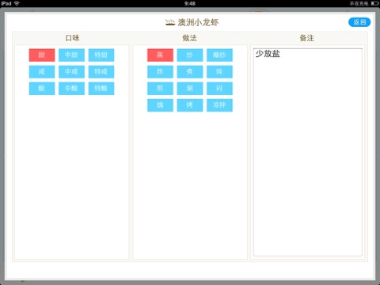Select the 凉拌 cooking method
The height and width of the screenshot is (285, 380).
[219, 105]
